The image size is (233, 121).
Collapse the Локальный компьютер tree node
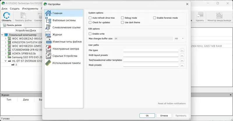point(2,35)
